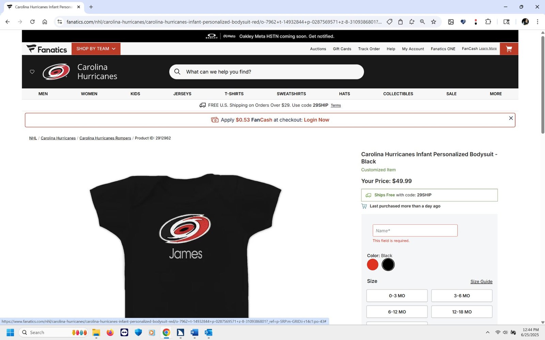Choose size 12-18 MO
This screenshot has height=340, width=545.
coord(462,312)
